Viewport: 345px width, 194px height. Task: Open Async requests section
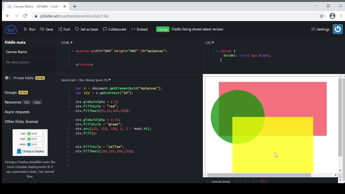pos(17,112)
